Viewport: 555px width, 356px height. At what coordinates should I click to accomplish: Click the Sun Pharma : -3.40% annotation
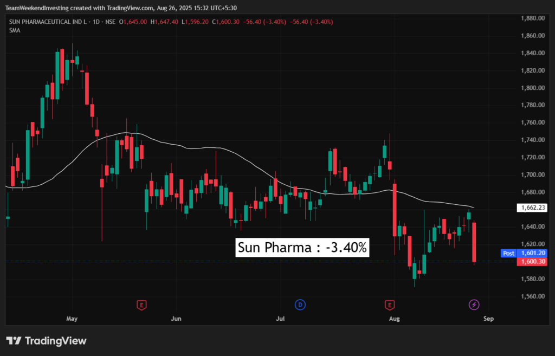[302, 248]
